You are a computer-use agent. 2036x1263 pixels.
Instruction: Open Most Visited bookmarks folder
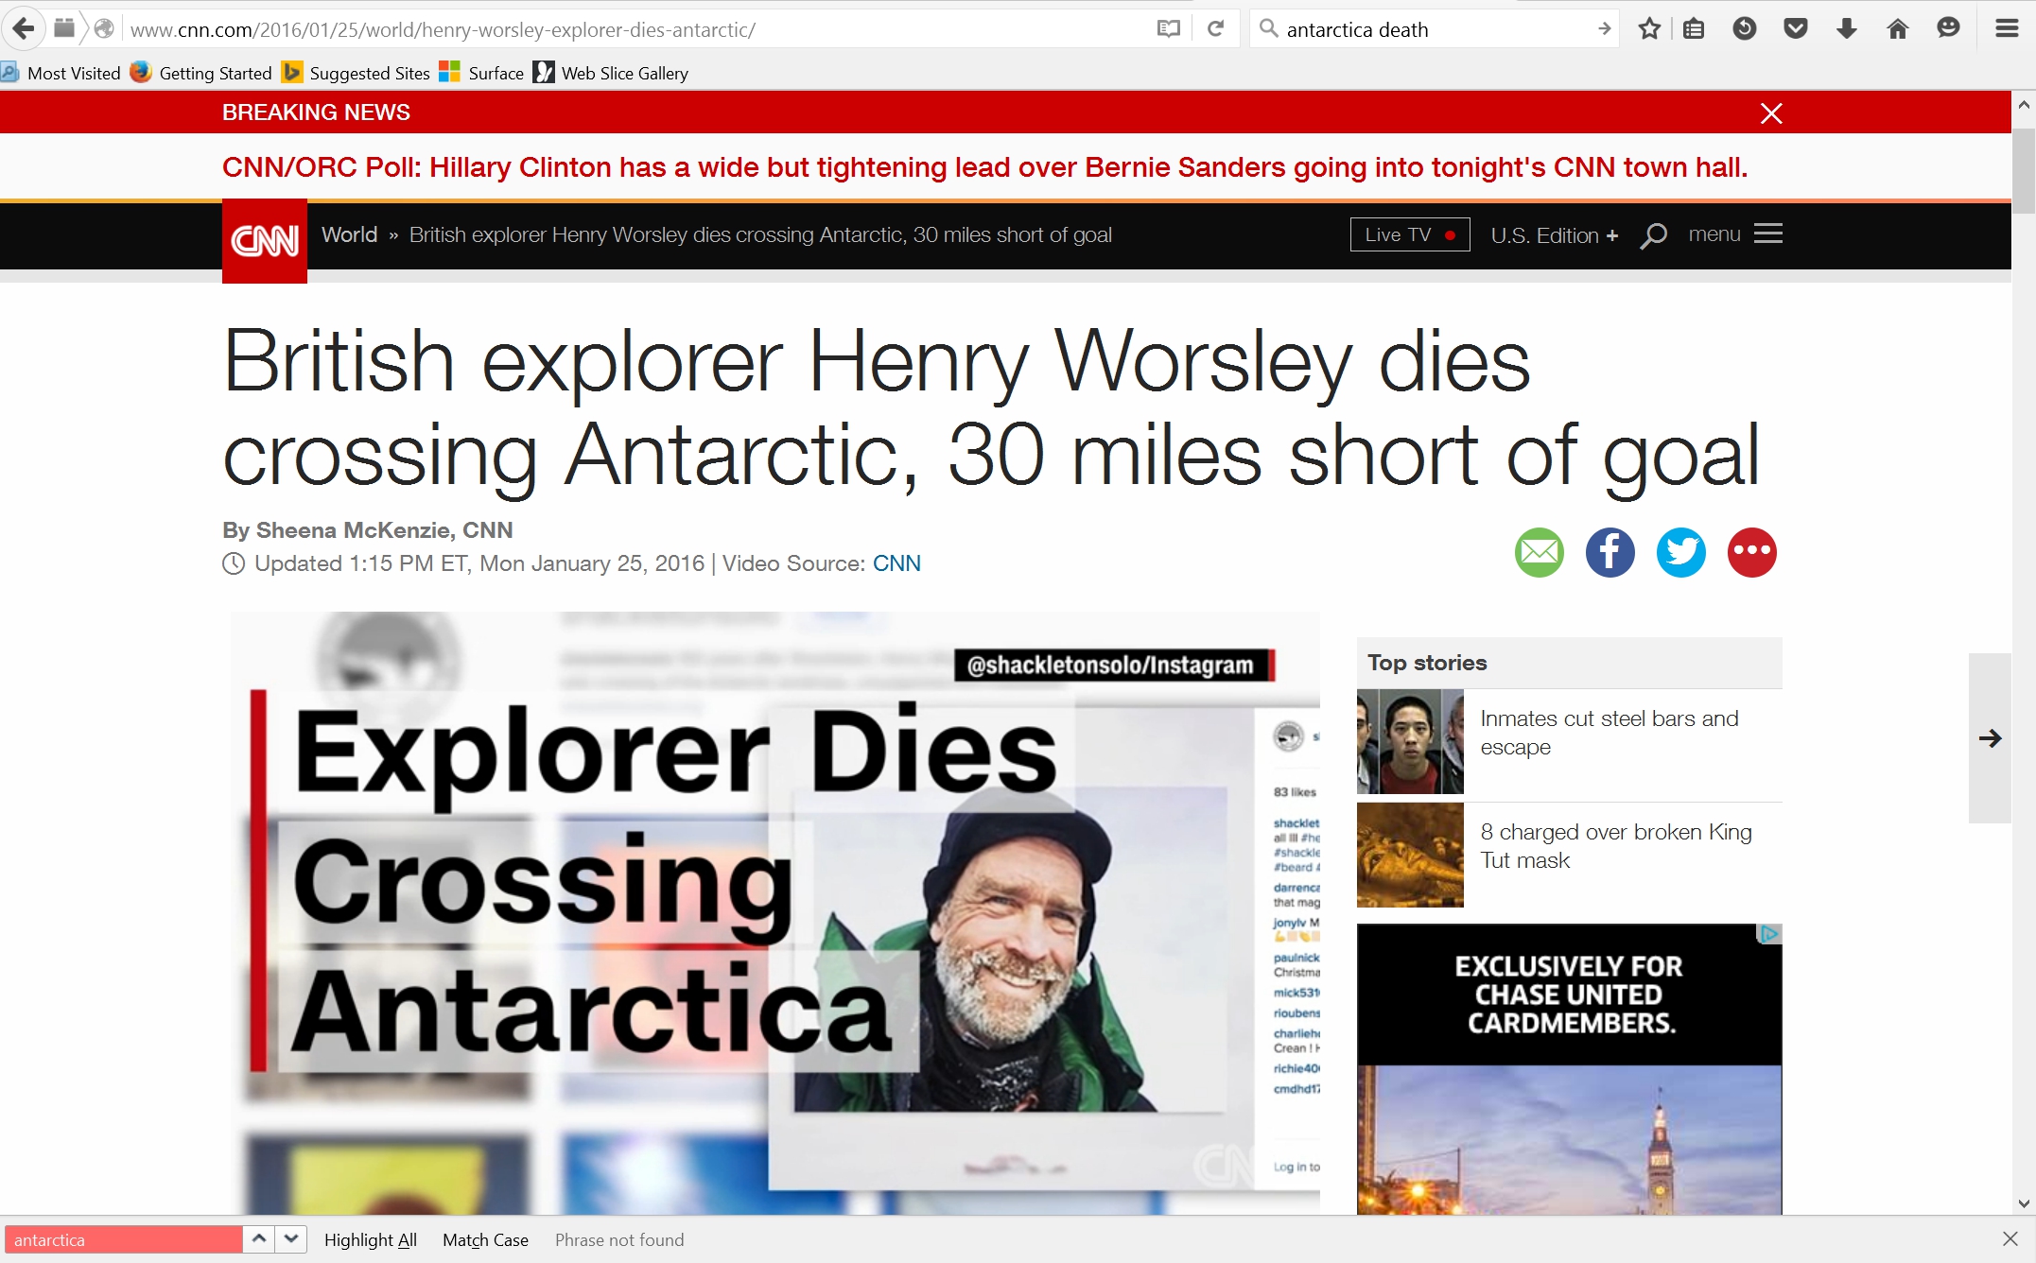click(x=61, y=73)
